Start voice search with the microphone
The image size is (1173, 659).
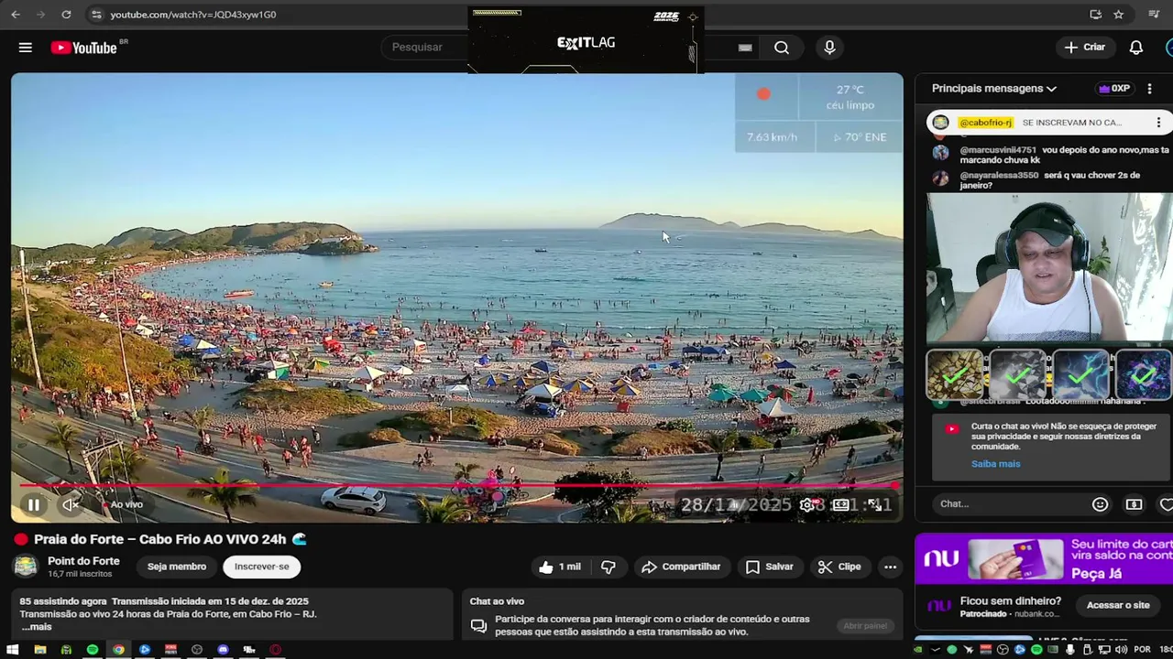(829, 48)
